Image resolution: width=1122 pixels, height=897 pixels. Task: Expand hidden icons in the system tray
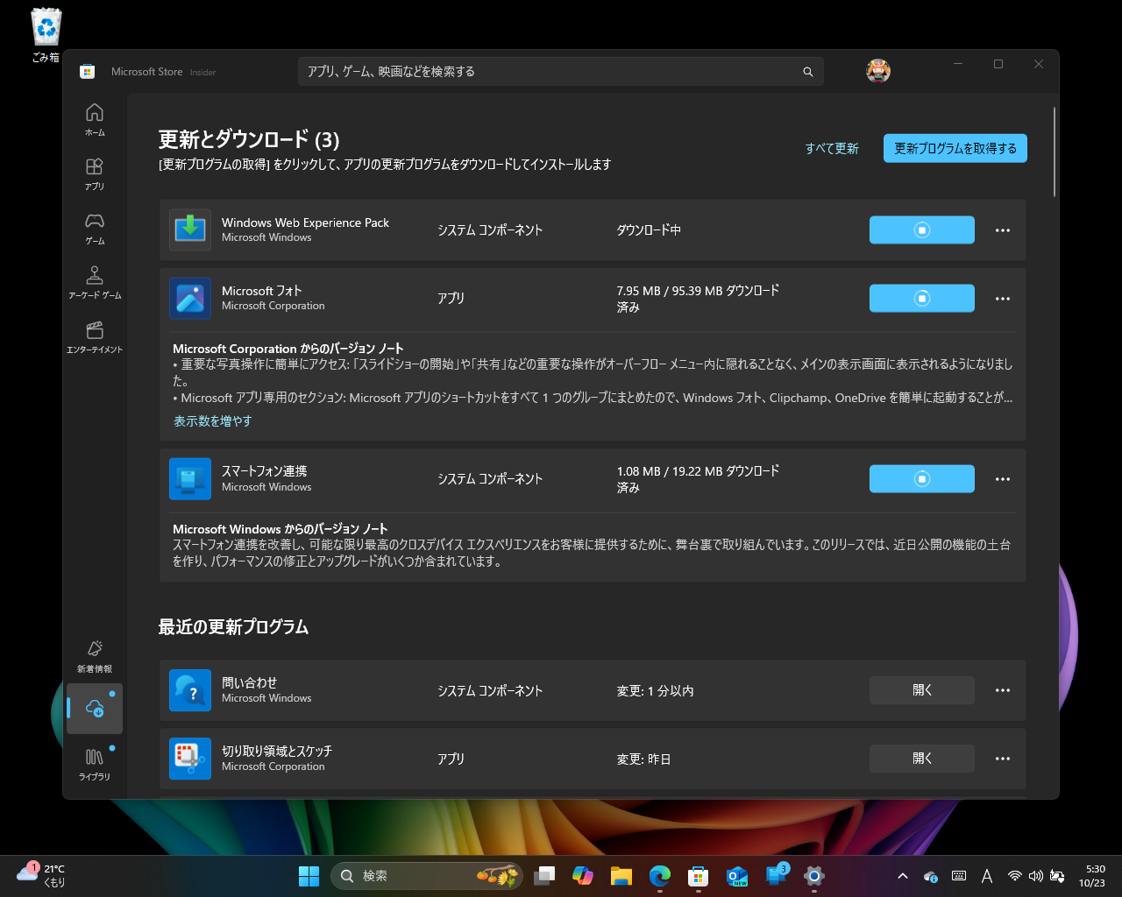tap(901, 875)
